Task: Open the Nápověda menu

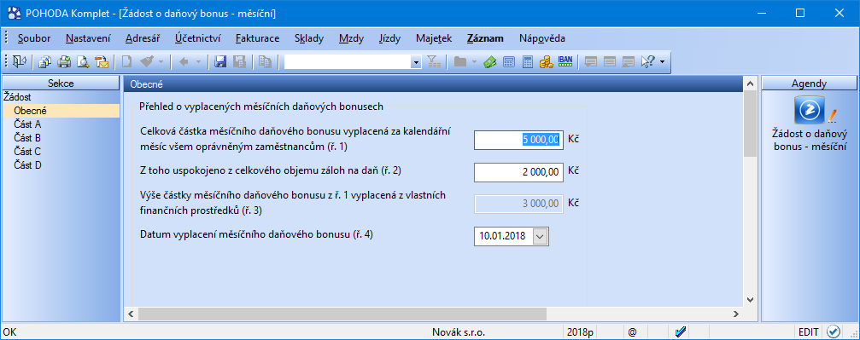Action: coord(542,38)
